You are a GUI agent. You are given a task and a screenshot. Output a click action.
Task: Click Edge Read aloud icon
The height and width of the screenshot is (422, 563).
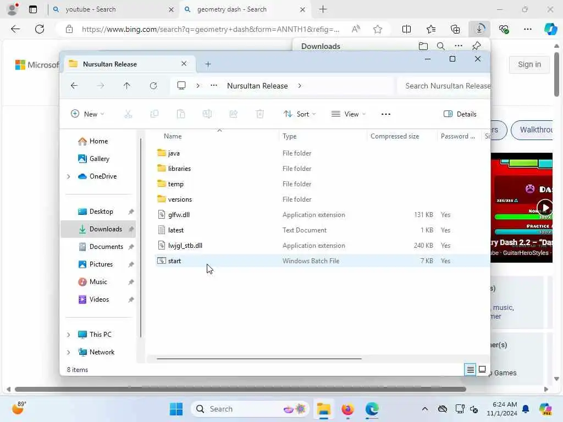click(356, 29)
